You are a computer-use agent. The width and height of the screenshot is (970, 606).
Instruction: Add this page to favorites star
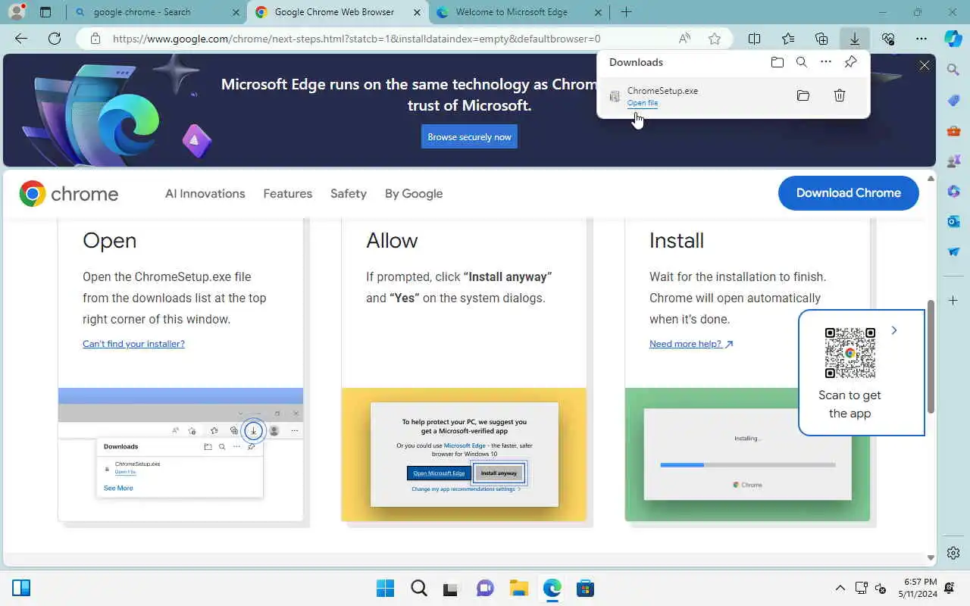pos(714,39)
